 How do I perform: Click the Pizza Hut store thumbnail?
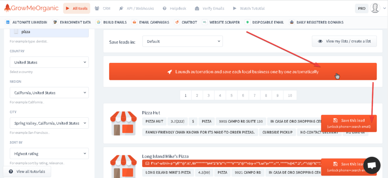pos(123,123)
